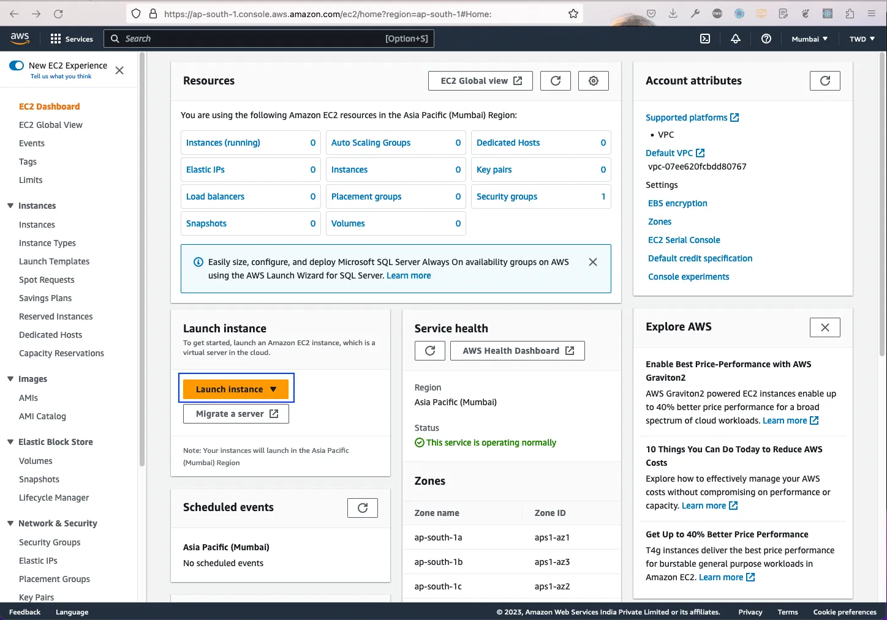Open the help question mark icon
The image size is (887, 620).
pyautogui.click(x=766, y=39)
